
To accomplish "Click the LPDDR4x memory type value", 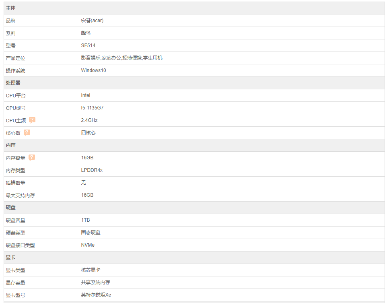I will tap(92, 170).
